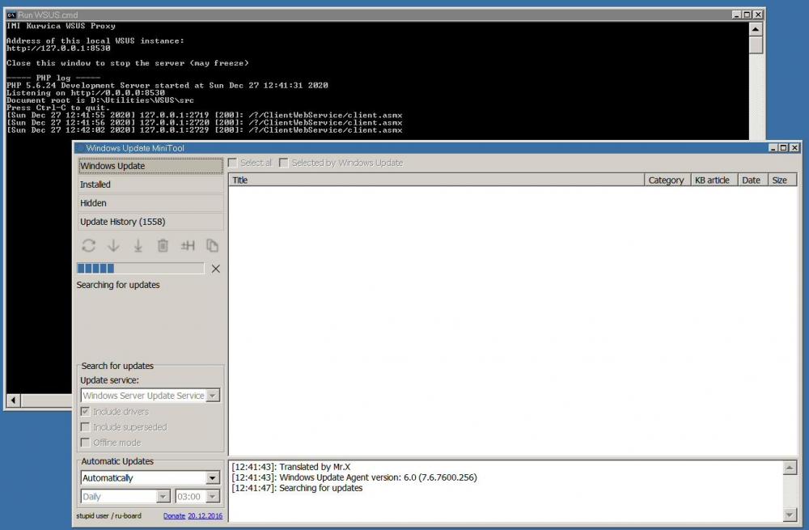The image size is (809, 530).
Task: Toggle the Include drivers checkbox
Action: coord(86,412)
